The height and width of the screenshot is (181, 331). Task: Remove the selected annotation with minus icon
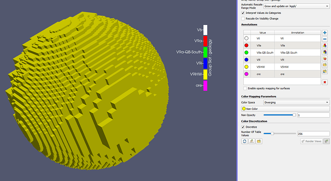(325, 39)
